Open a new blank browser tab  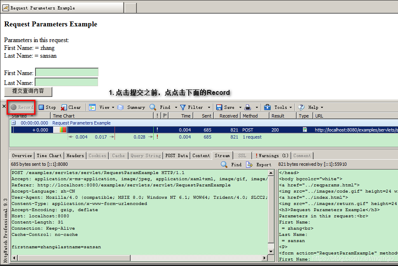pyautogui.click(x=131, y=8)
